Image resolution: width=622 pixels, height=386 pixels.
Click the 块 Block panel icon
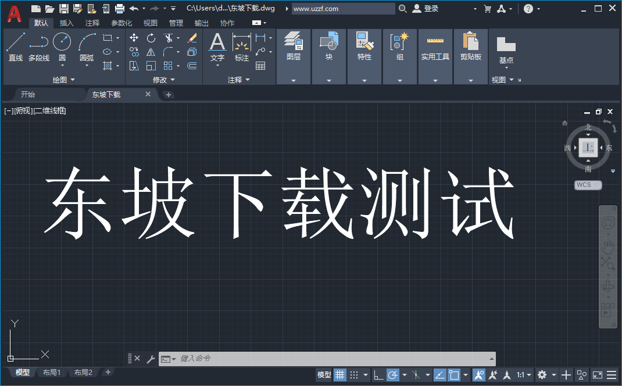pos(328,44)
